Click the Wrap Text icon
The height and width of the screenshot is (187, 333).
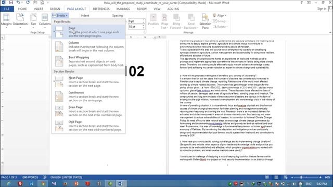pos(164,17)
